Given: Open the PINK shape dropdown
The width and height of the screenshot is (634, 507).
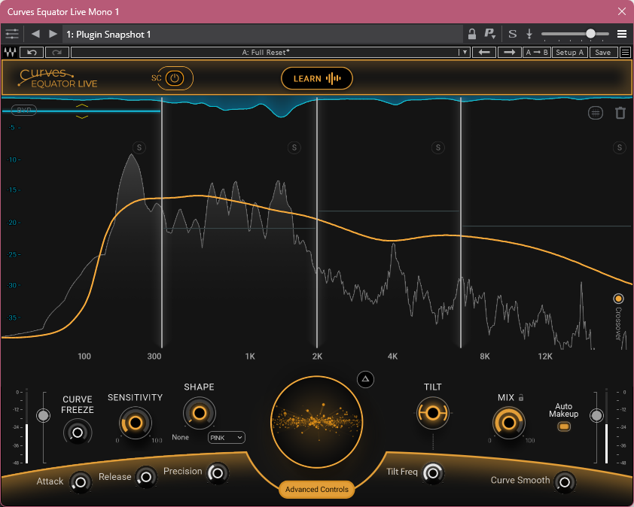Looking at the screenshot, I should click(227, 438).
